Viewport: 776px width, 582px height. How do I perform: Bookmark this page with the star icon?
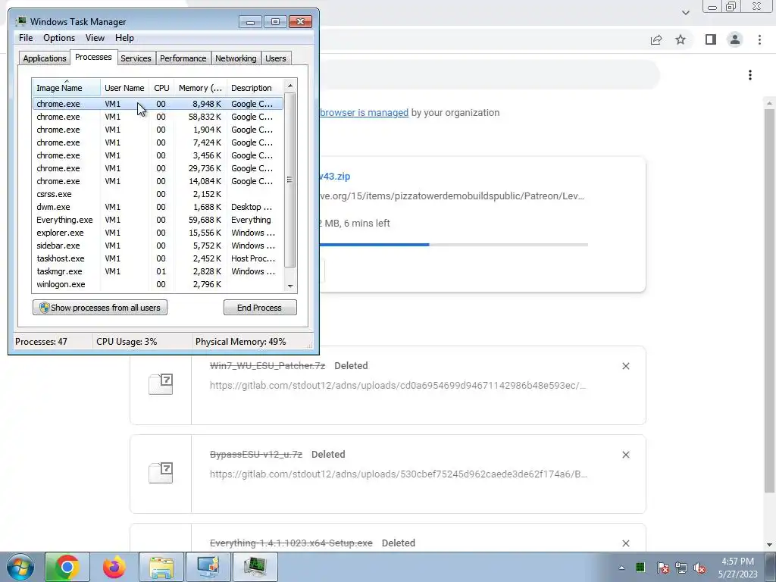pos(681,39)
